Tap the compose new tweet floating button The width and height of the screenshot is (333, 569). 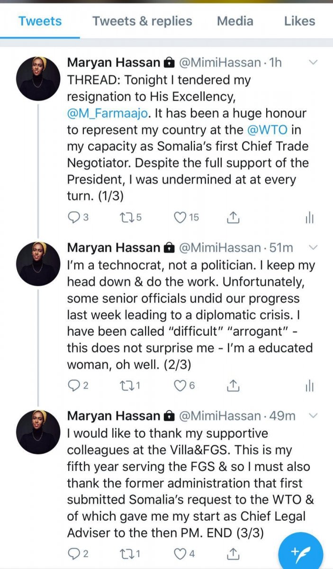click(300, 552)
